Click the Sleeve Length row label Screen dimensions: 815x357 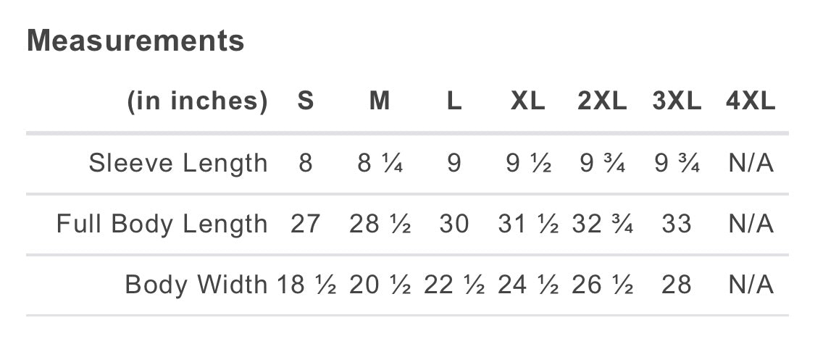[x=178, y=164]
